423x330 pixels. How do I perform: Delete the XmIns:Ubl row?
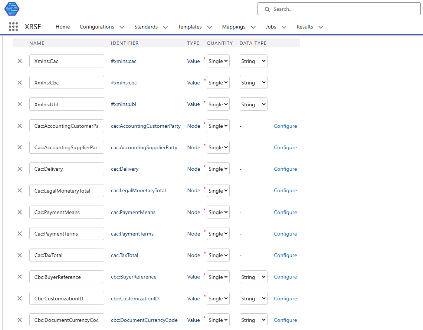pos(20,104)
